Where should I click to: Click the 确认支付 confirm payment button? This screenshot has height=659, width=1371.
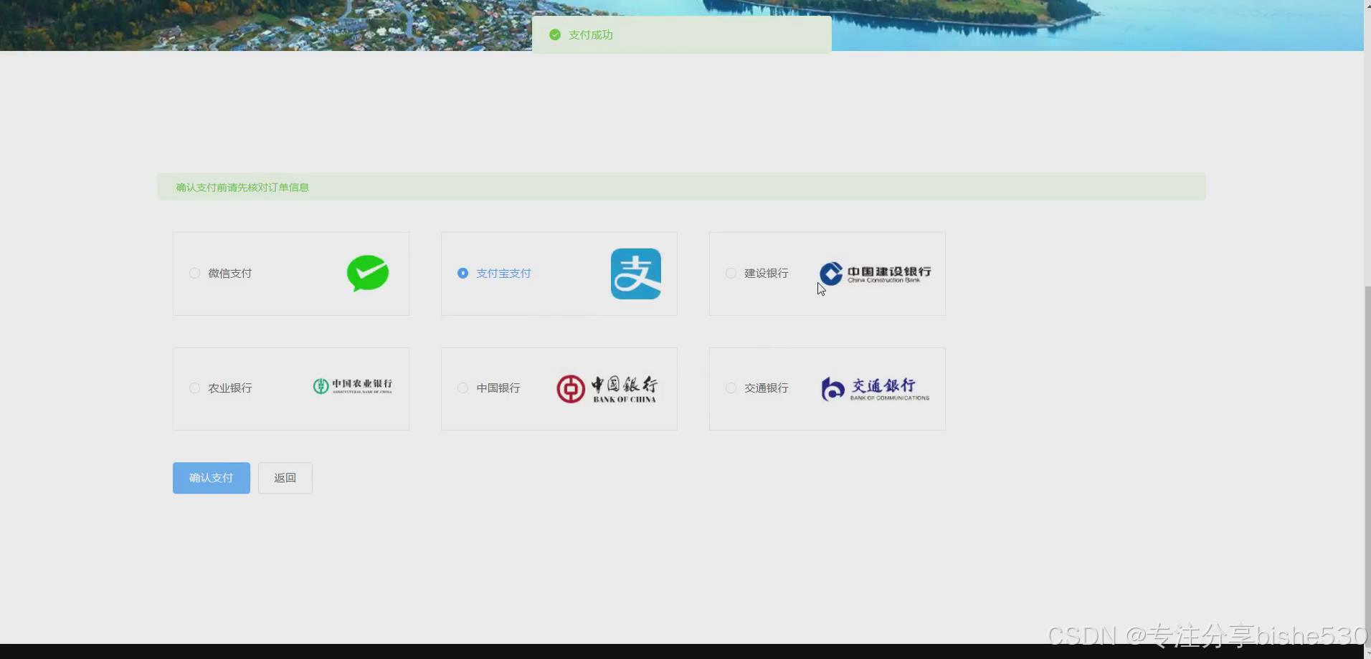tap(211, 477)
